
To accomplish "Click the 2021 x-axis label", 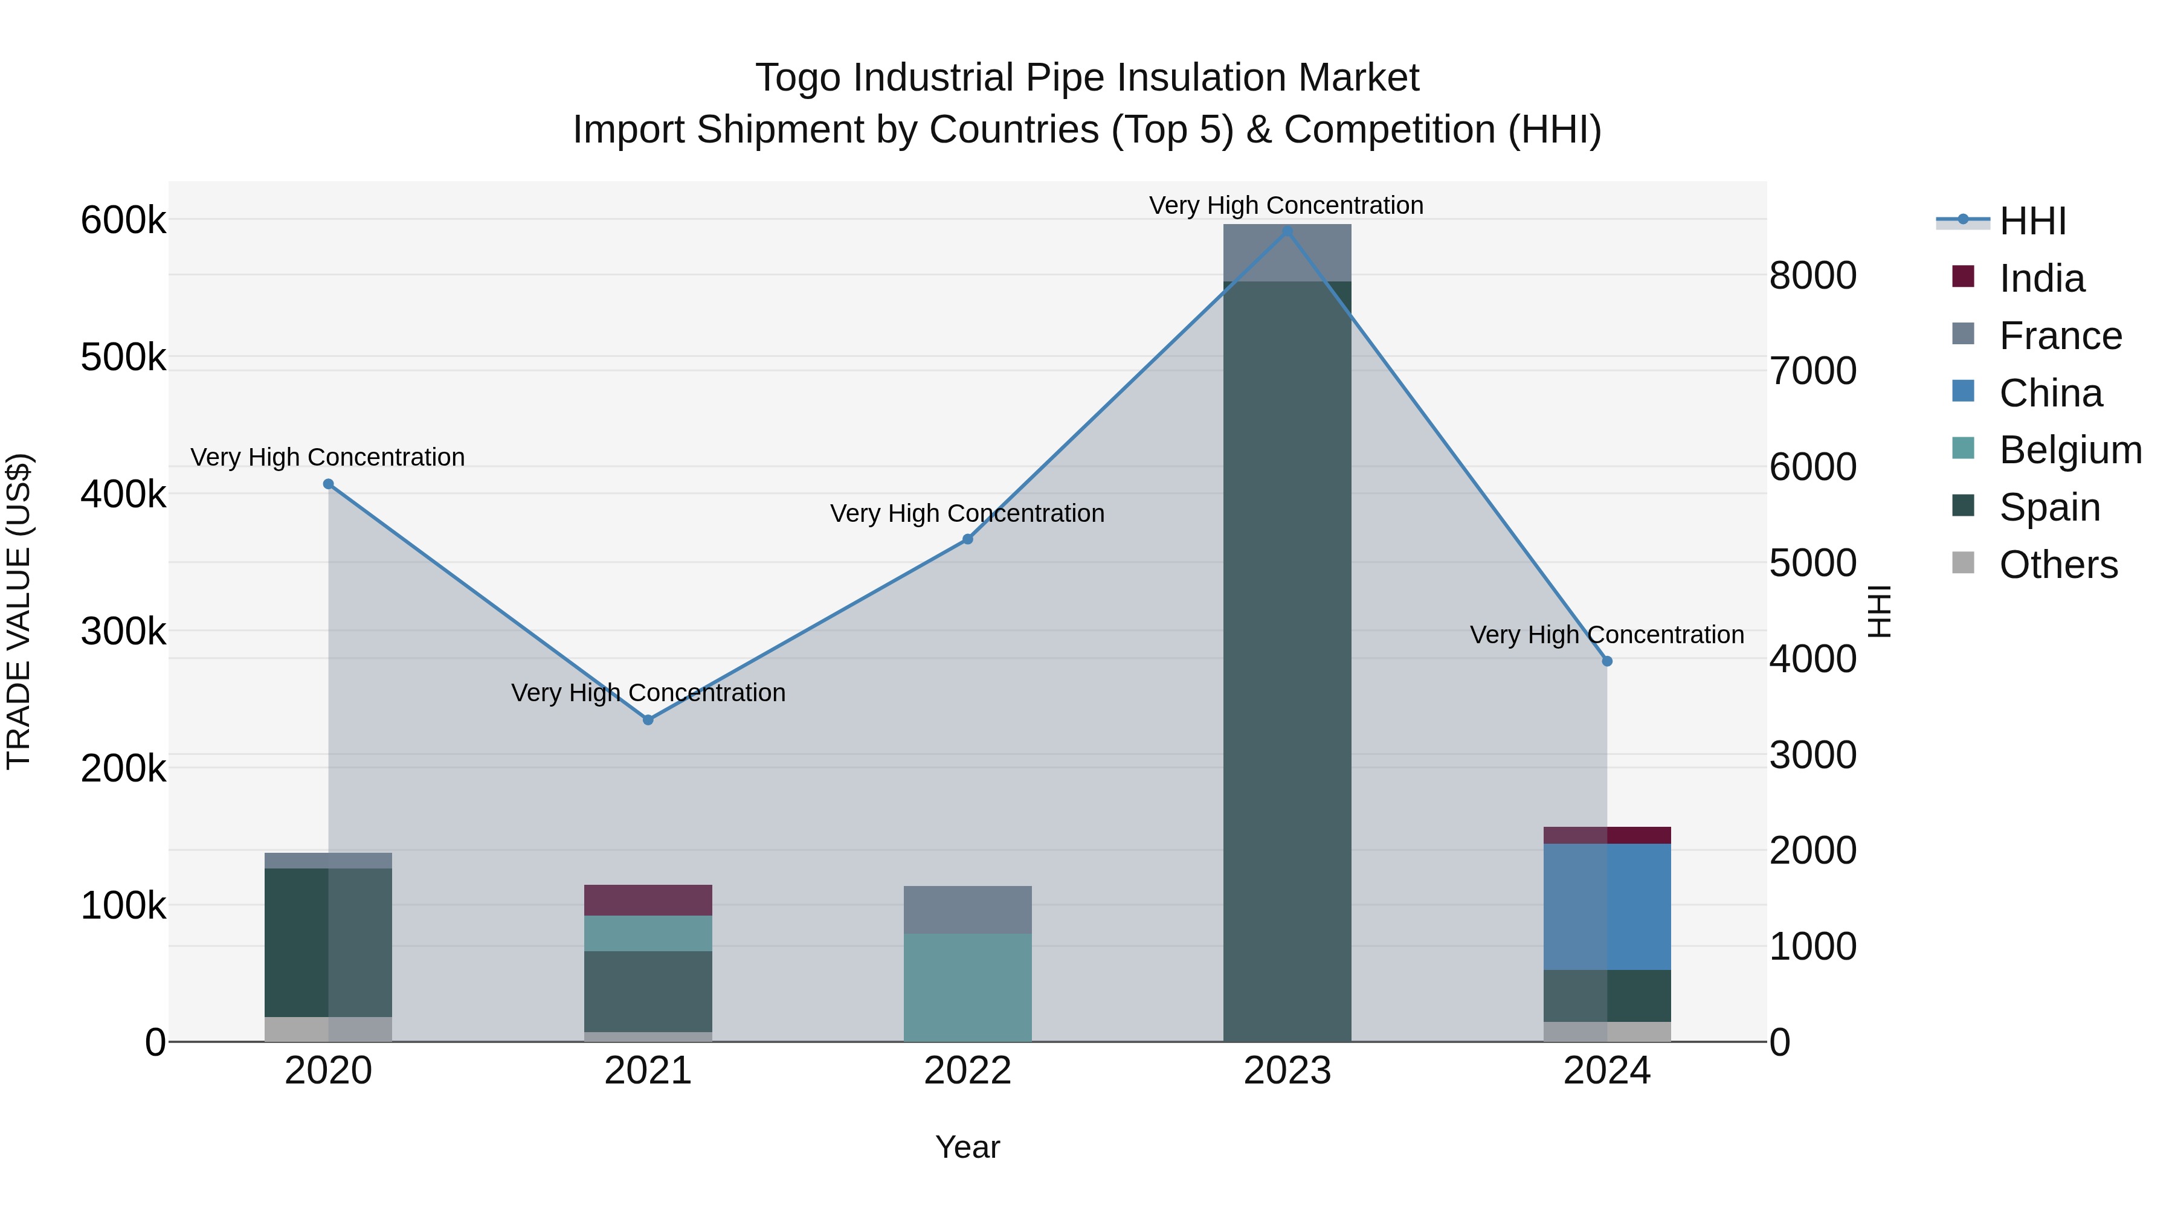I will click(648, 1071).
